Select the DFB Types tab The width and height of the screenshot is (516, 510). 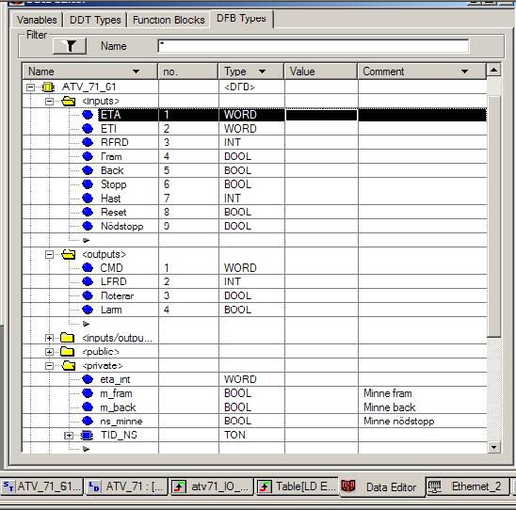click(x=241, y=19)
